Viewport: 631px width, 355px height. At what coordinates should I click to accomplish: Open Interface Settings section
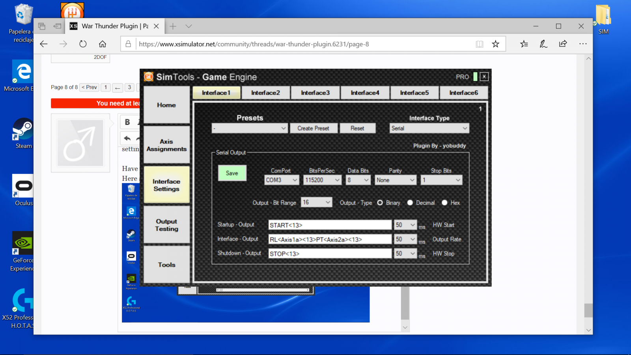166,185
